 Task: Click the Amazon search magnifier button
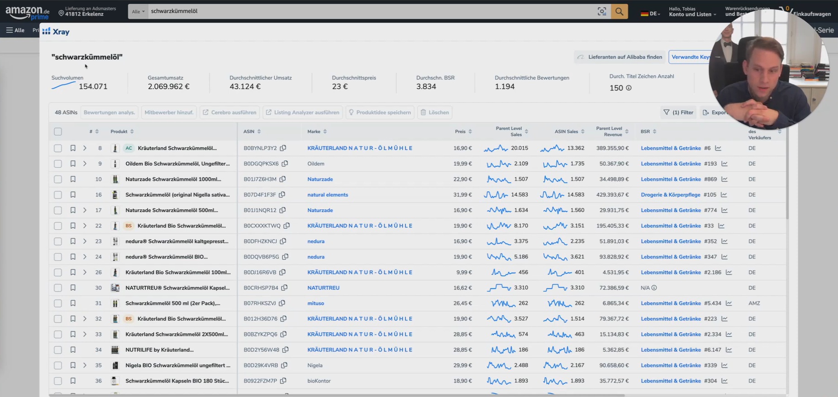point(619,11)
